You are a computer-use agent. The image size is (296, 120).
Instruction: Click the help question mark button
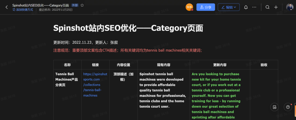point(288,107)
